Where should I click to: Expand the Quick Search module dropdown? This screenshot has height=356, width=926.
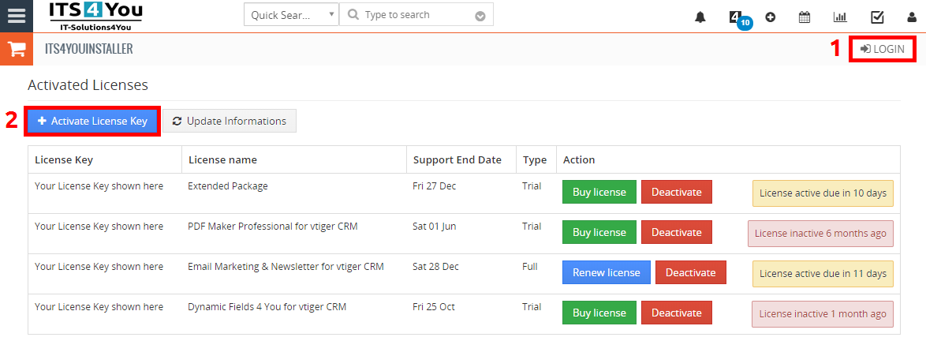[291, 15]
